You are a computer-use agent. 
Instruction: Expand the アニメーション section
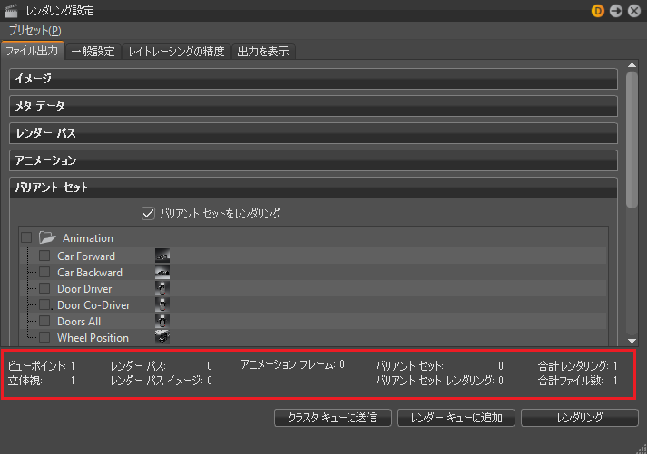click(x=313, y=160)
